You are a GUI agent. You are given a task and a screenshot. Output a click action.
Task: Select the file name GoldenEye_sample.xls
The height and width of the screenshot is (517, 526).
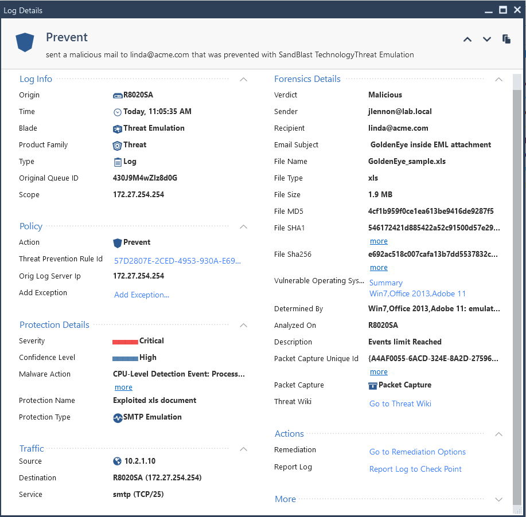407,162
